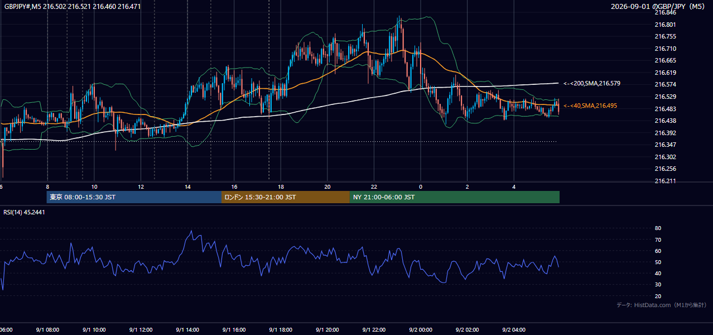Click the 40 SMA 216.495 label
Screen dimensions: 713x335
tap(590, 106)
